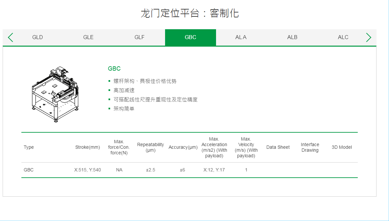This screenshot has width=389, height=221.
Task: Click the Max. force/Con. force(N) header
Action: [x=119, y=147]
